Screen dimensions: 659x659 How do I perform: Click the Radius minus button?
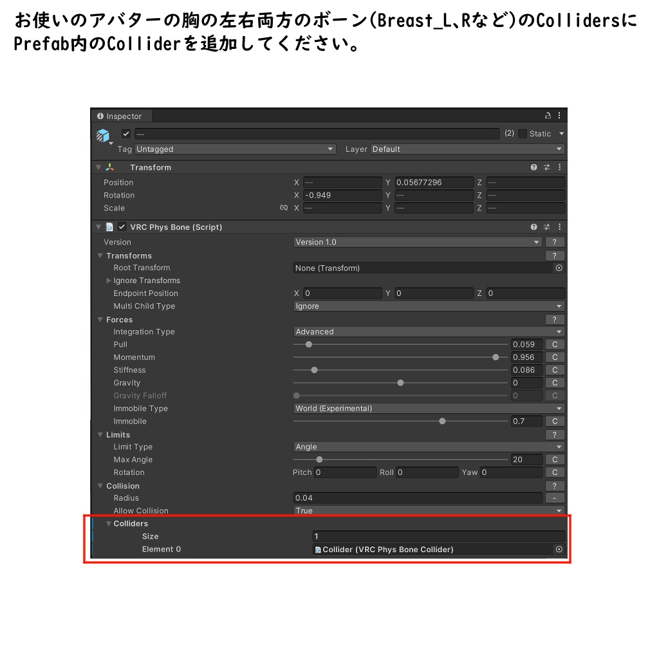click(x=555, y=498)
